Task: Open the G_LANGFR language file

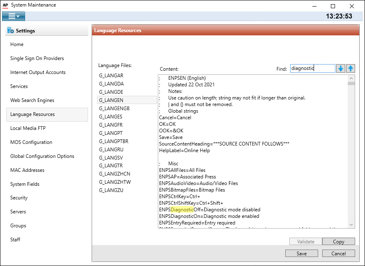Action: tap(111, 125)
